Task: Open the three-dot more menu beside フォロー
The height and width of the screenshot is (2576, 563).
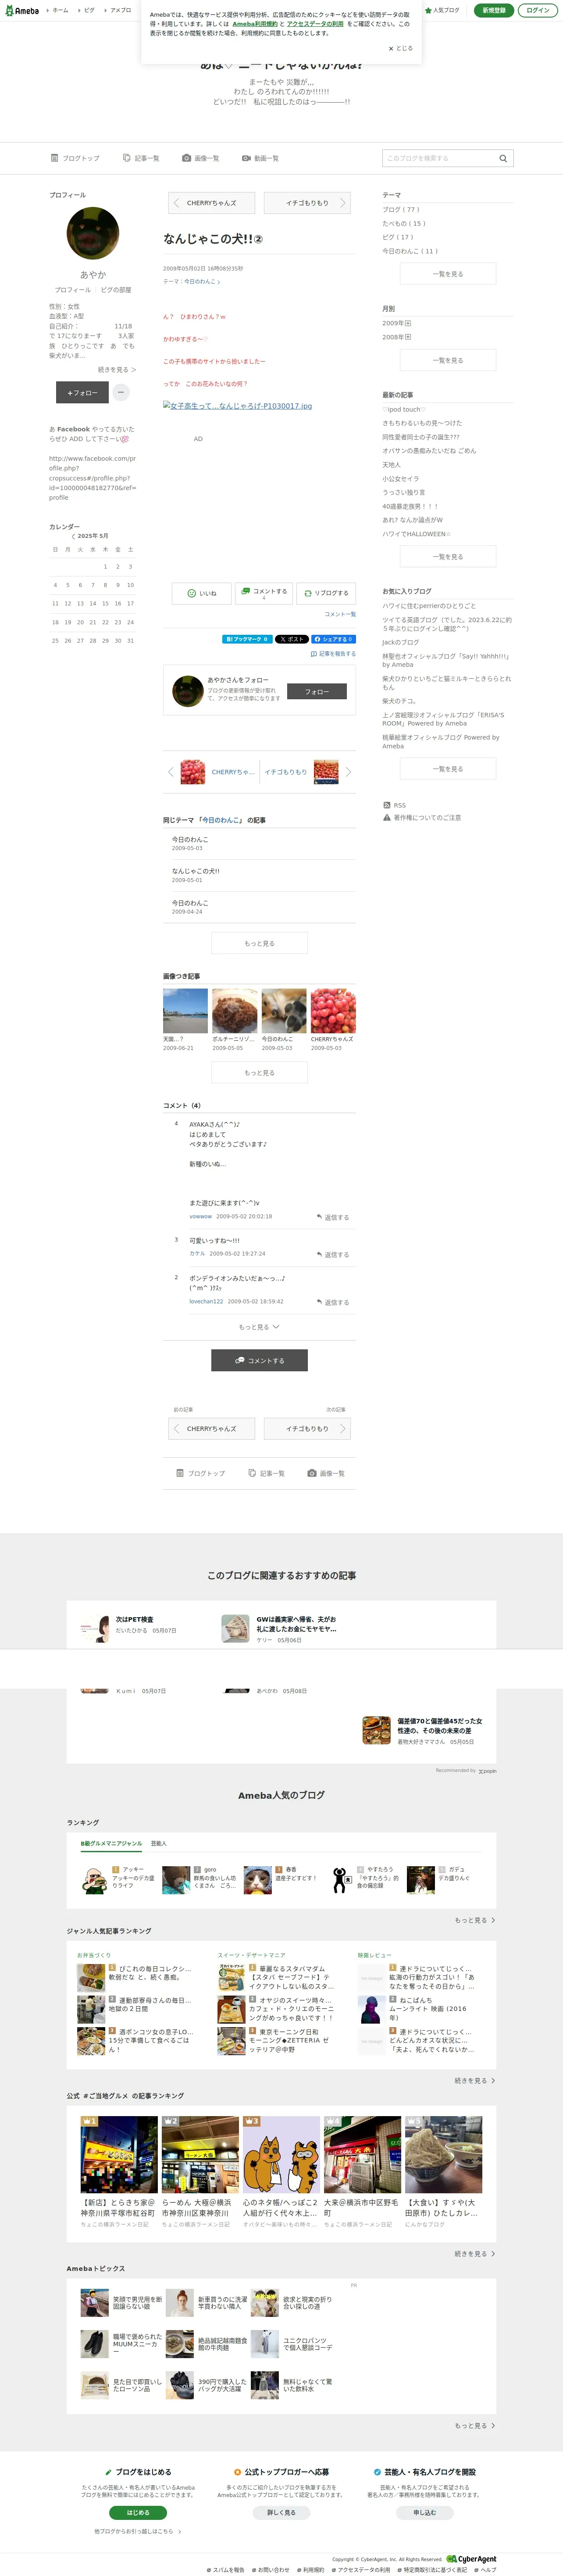Action: tap(121, 393)
